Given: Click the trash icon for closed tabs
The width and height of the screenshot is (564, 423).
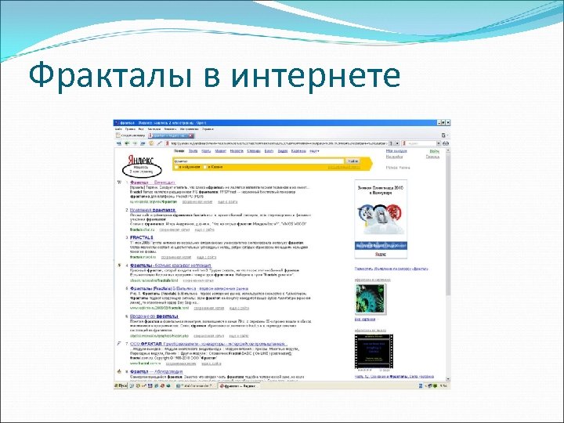Looking at the screenshot, I should point(444,136).
